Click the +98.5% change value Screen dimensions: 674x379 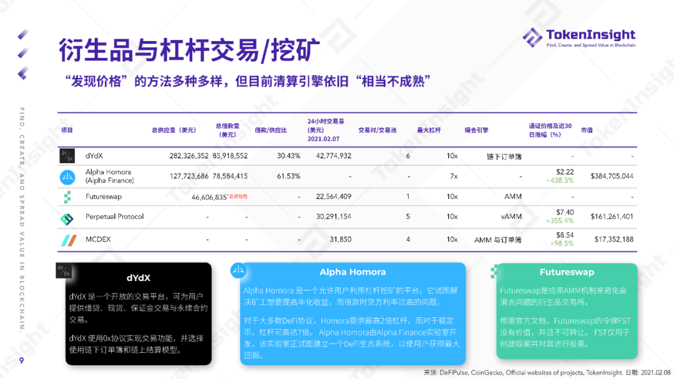[x=562, y=243]
